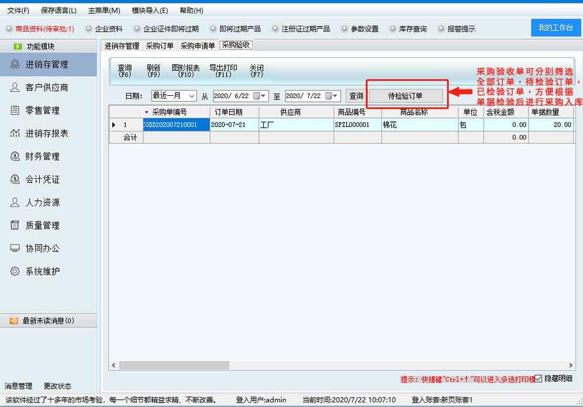Expand the 最近一月 date range dropdown
The width and height of the screenshot is (583, 407).
tap(191, 96)
